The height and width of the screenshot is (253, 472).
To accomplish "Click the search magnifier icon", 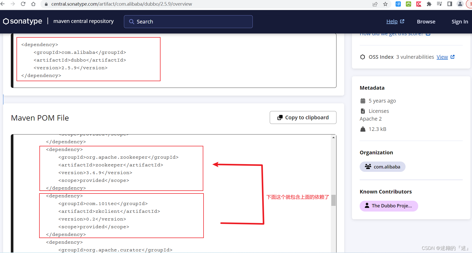I will click(131, 22).
